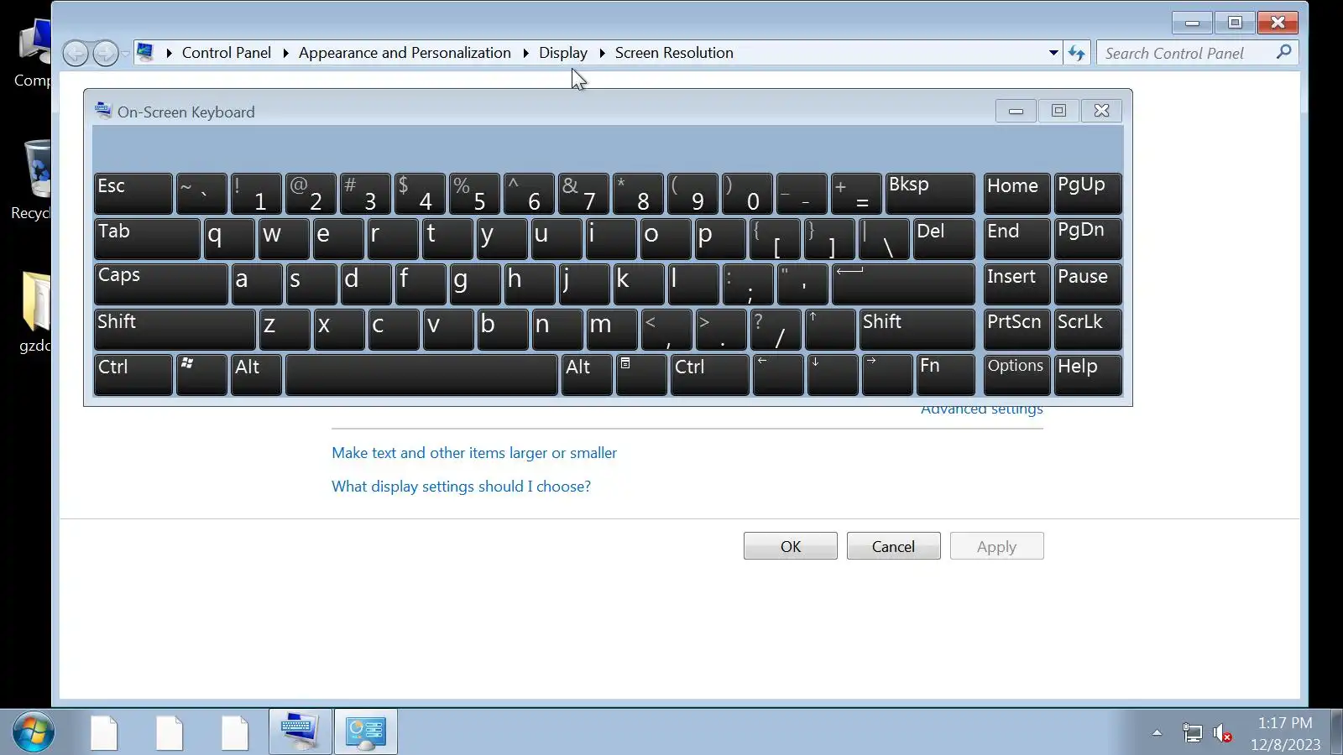
Task: Click the left arrow key
Action: pyautogui.click(x=778, y=374)
